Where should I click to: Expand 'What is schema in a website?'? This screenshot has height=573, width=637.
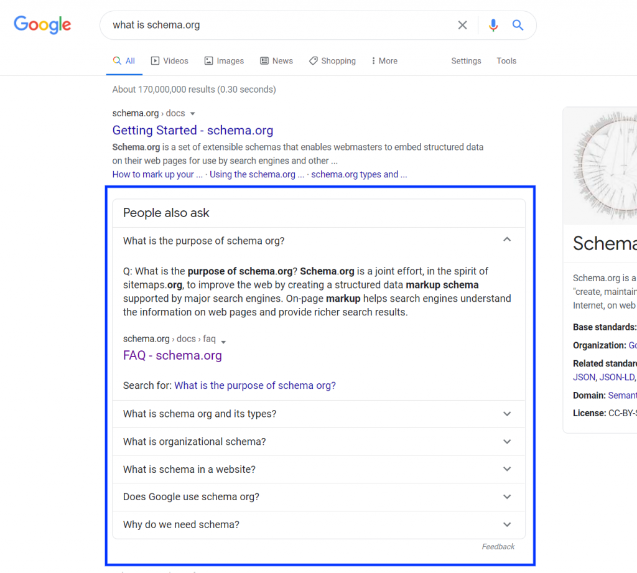point(318,469)
